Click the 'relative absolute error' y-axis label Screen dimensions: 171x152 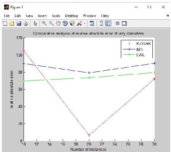[x=11, y=89]
